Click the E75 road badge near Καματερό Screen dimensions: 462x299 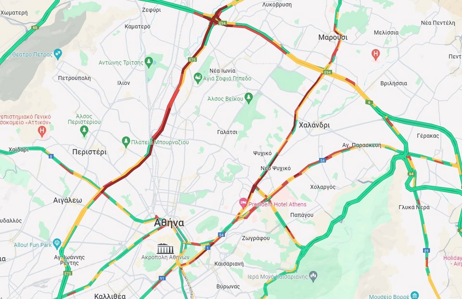(x=192, y=60)
